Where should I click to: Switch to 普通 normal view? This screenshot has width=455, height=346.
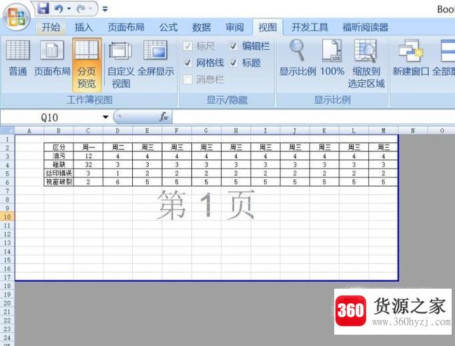(x=18, y=59)
